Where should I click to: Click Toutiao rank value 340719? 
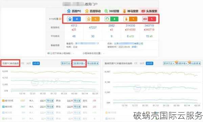(149, 25)
